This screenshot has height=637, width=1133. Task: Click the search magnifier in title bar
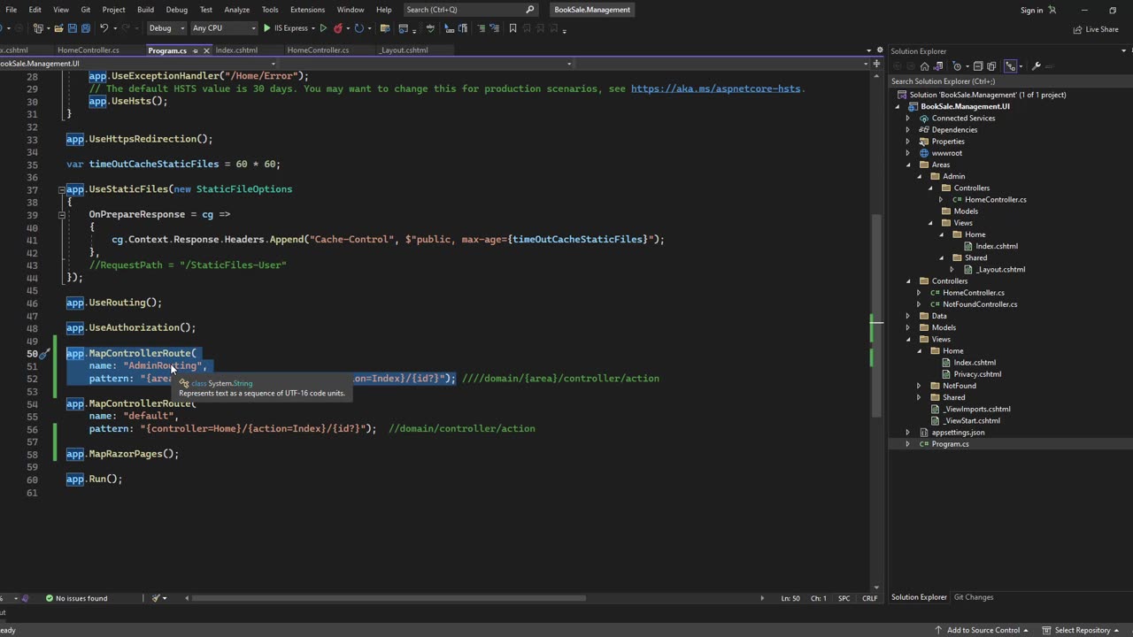[530, 10]
